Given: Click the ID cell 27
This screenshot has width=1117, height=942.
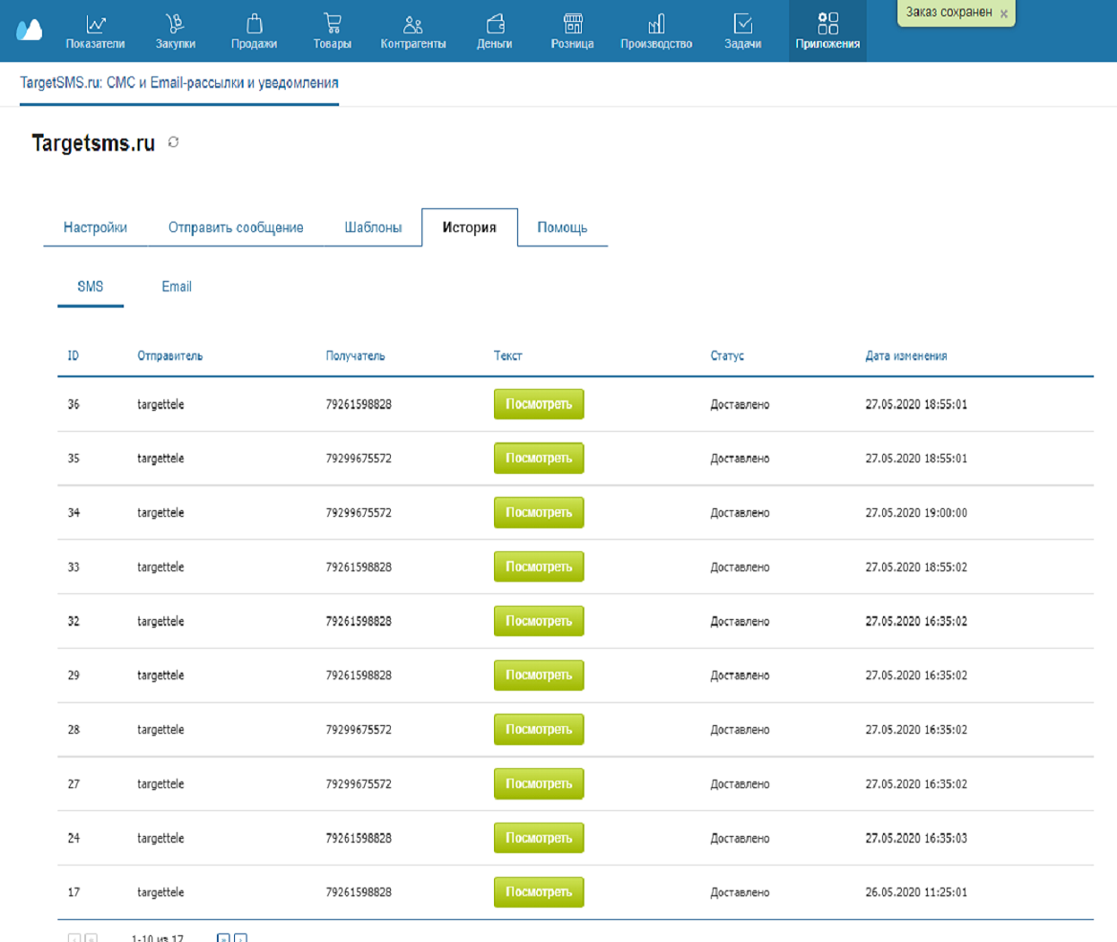Looking at the screenshot, I should (74, 784).
